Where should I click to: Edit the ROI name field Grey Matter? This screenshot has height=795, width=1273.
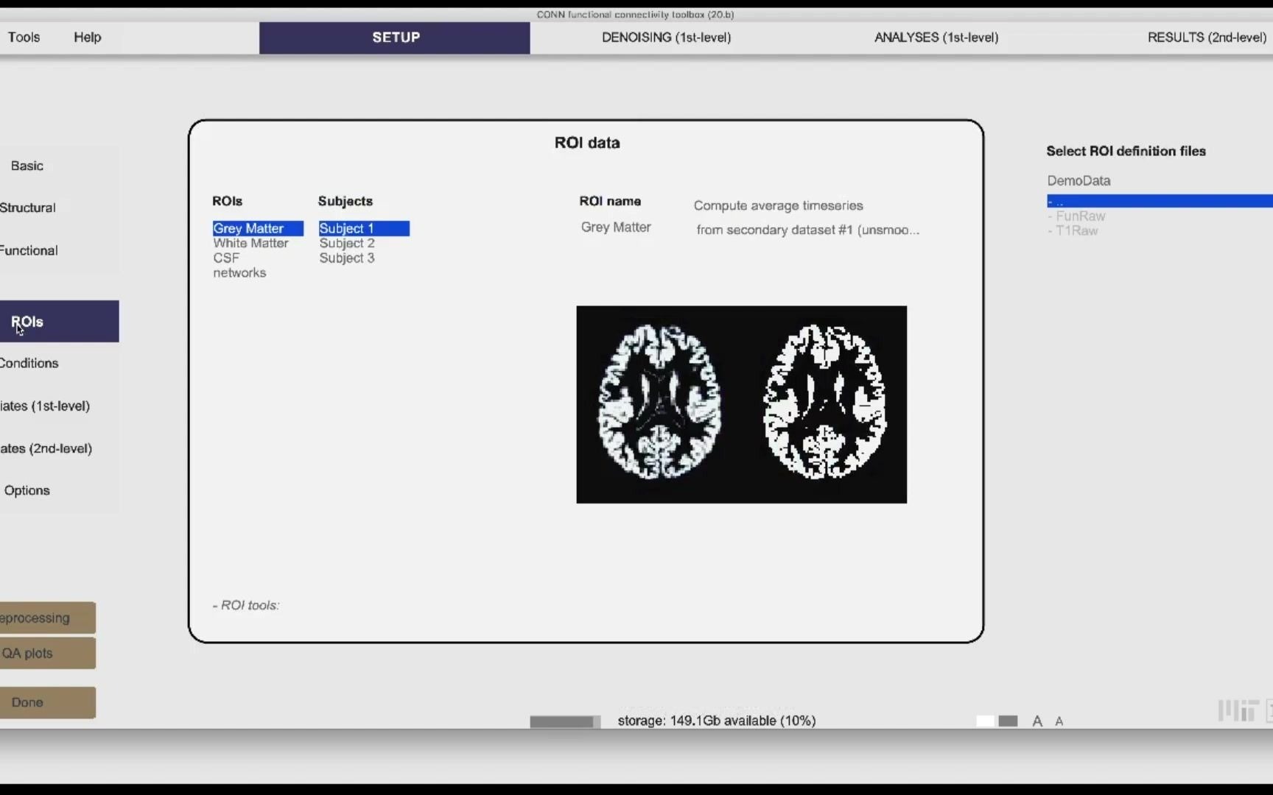(616, 227)
